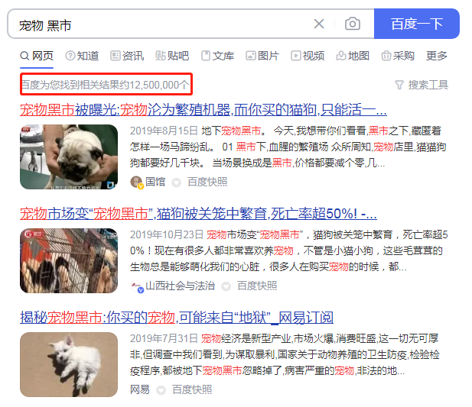
Task: Open the 宠物市场变“宠物黑市” result link
Action: pyautogui.click(x=198, y=214)
